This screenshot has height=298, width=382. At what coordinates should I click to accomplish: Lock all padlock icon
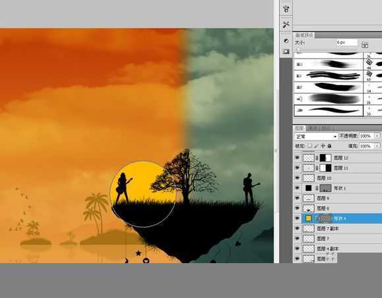click(329, 146)
